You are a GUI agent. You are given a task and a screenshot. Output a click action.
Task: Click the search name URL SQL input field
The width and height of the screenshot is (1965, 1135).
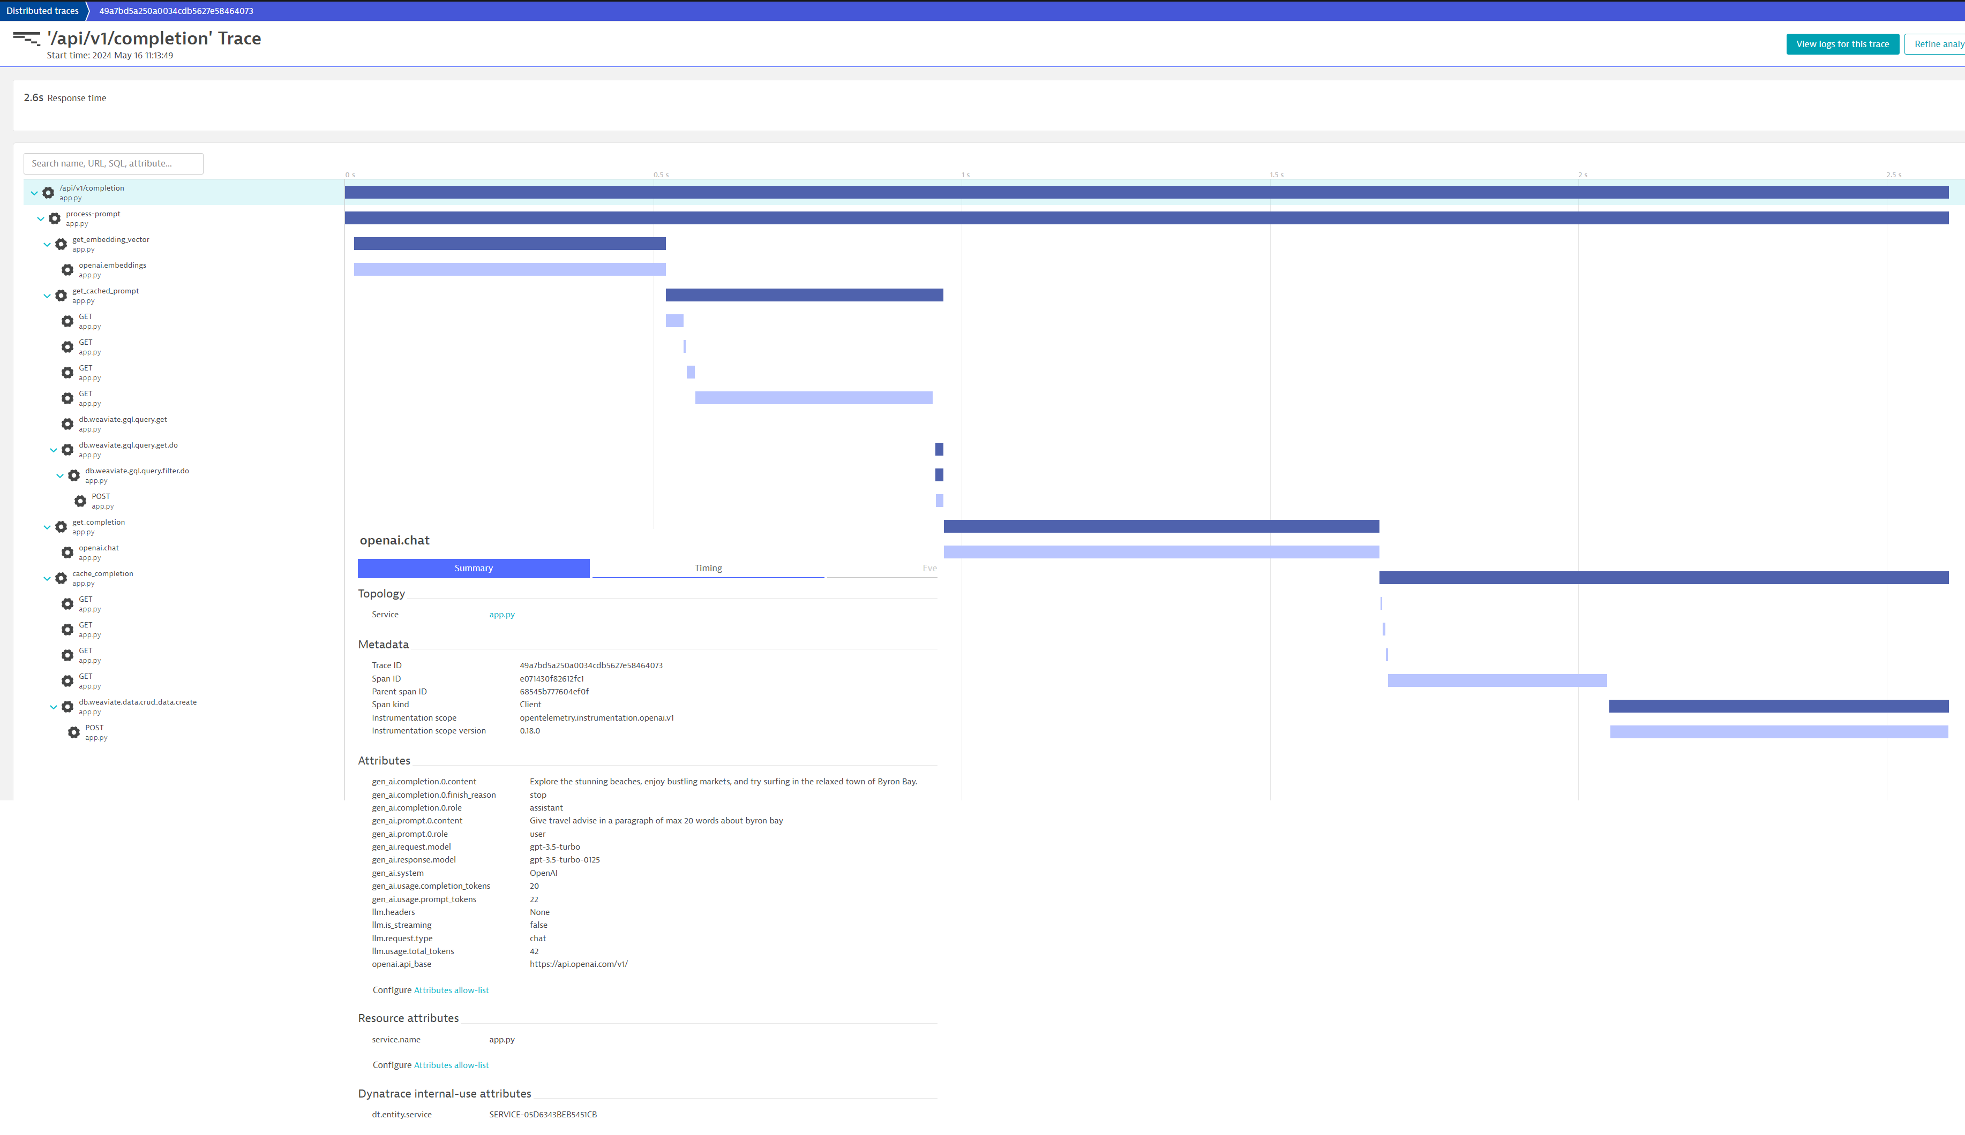click(114, 162)
